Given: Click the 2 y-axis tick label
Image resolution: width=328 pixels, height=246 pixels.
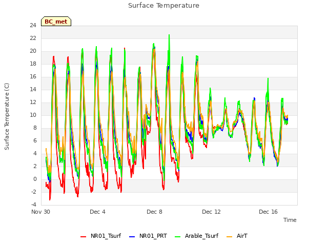Looking at the screenshot, I should pyautogui.click(x=35, y=166).
